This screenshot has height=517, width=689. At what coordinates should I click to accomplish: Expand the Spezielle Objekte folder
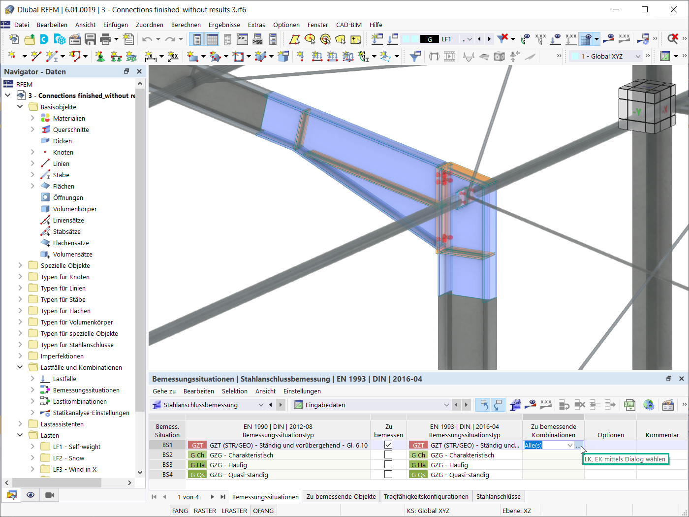click(x=20, y=265)
